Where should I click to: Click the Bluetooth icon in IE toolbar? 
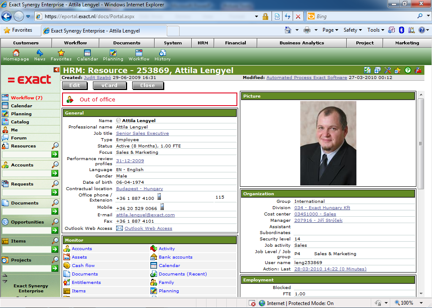click(402, 30)
